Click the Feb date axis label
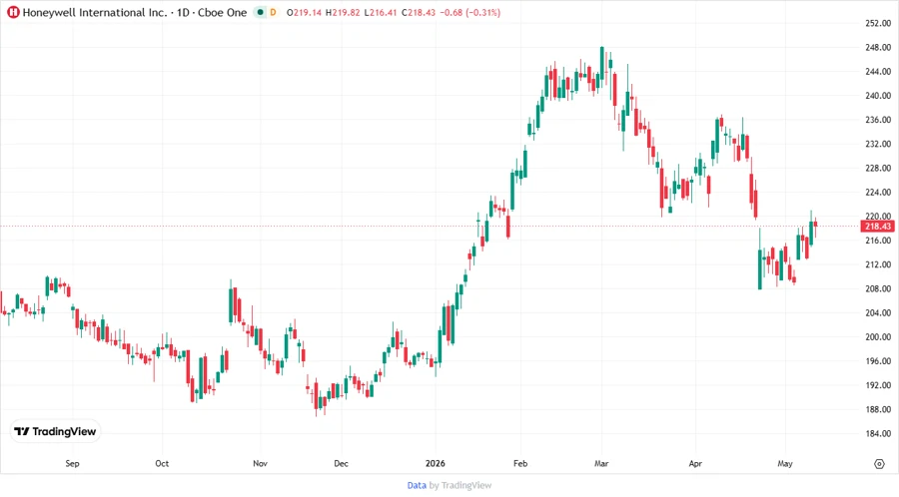The width and height of the screenshot is (899, 497). [x=520, y=463]
